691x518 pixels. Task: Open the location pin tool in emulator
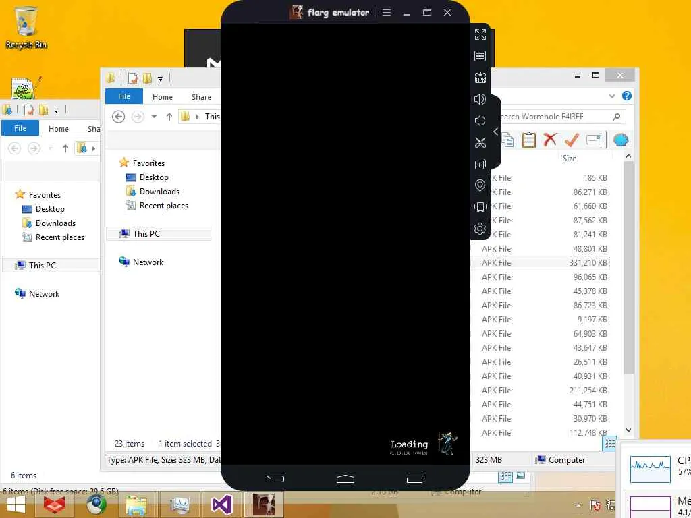pos(480,185)
